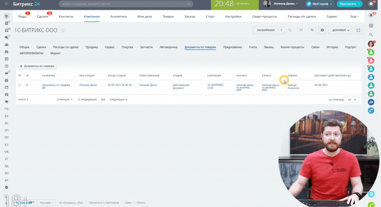Click the round down-arrow icon in left sidebar
Screen dimensions: 381x207
click(7, 187)
